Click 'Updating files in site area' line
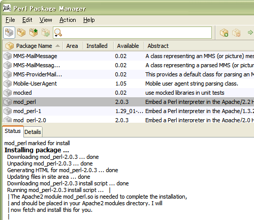This screenshot has width=254, height=220. 48,177
